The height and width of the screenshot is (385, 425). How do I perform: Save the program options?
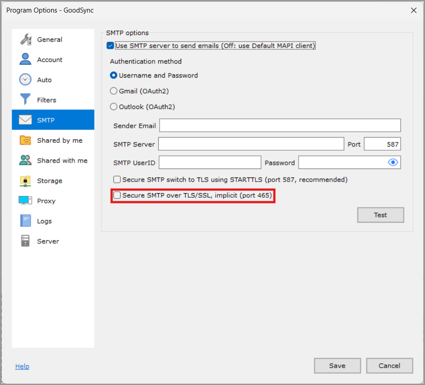(x=337, y=365)
